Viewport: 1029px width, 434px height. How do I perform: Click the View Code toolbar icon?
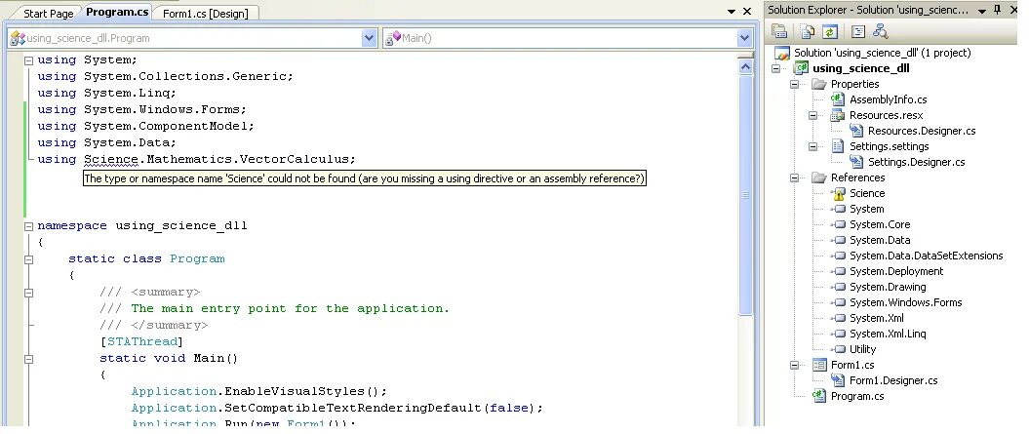[x=858, y=31]
